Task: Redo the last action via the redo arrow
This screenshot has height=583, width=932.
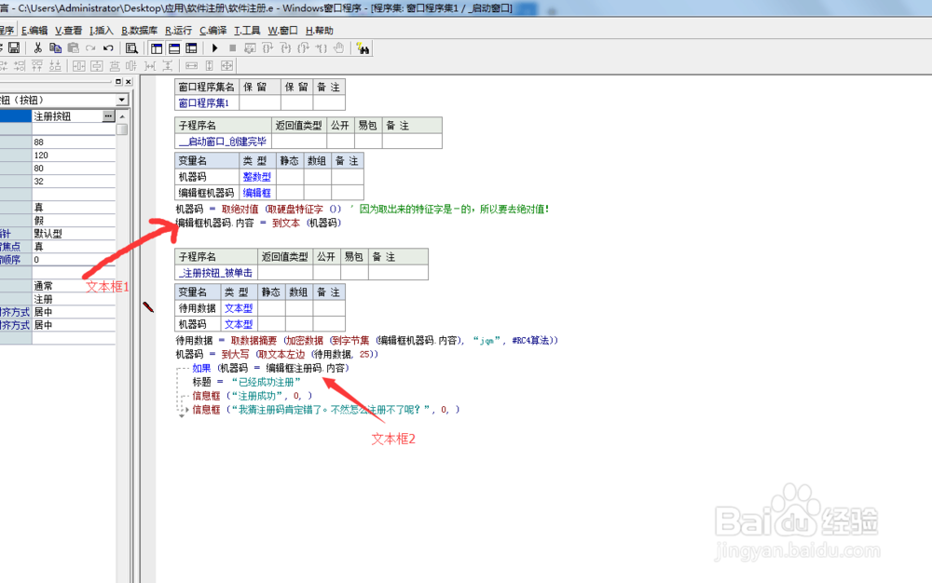Action: click(x=90, y=48)
